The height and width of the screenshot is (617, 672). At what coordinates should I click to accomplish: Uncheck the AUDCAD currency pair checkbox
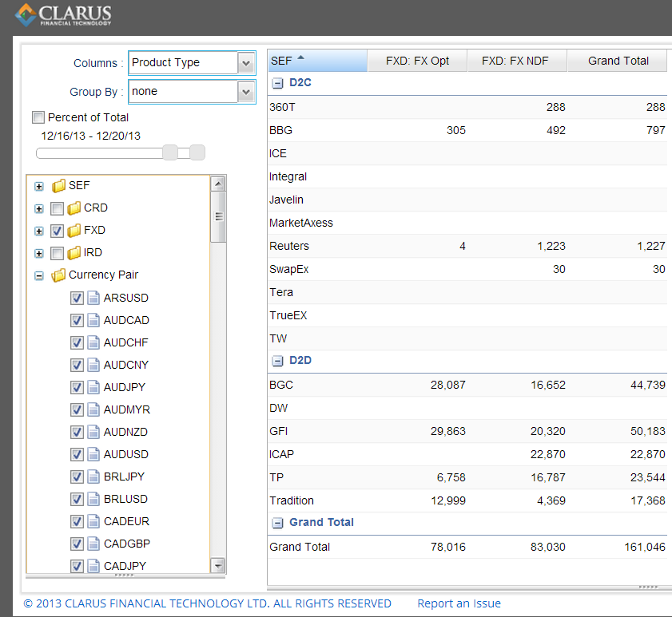pos(77,320)
